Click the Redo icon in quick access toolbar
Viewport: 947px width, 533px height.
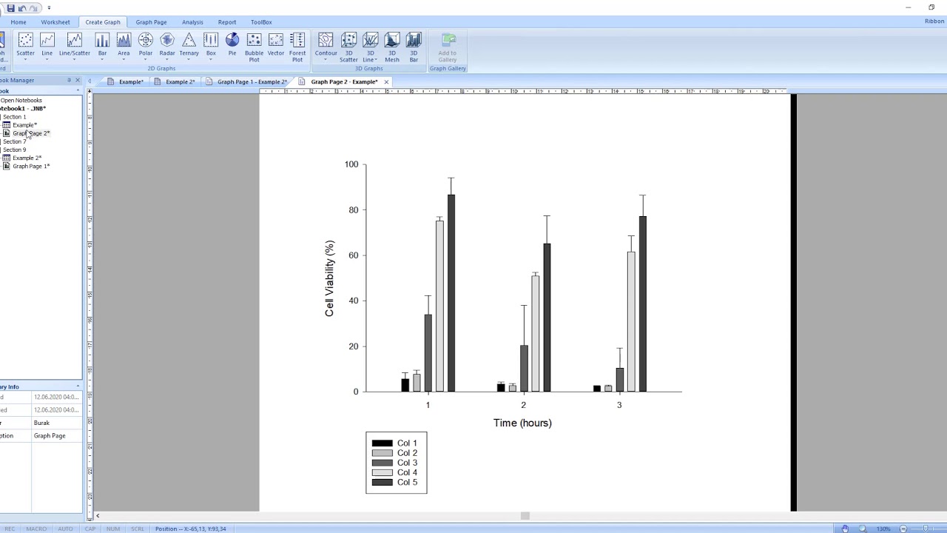tap(34, 8)
